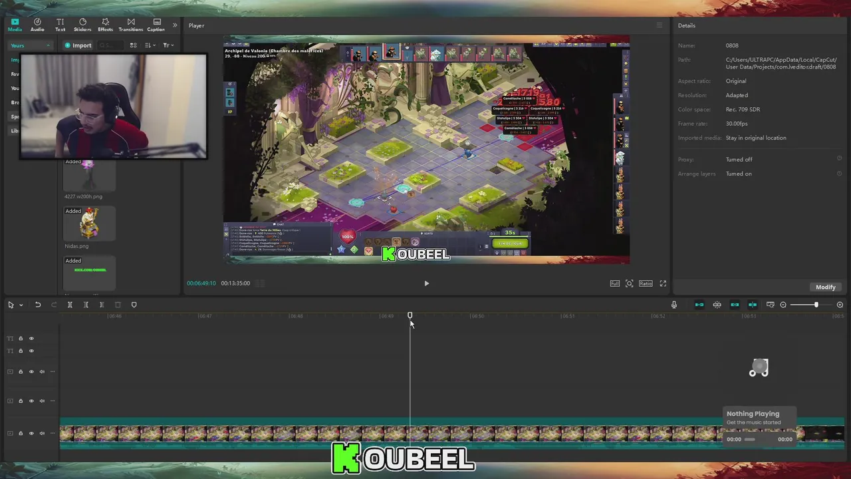
Task: Click the preview zoom magnifier icon
Action: (630, 283)
